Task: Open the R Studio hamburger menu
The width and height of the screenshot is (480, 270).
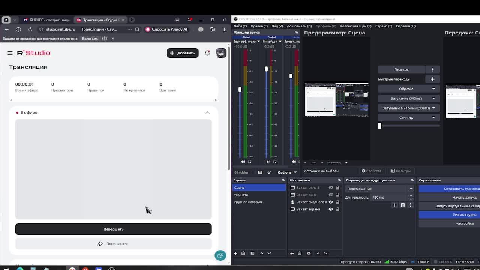Action: [x=10, y=53]
